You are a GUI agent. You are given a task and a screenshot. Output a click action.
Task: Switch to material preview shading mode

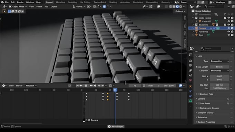(177, 7)
